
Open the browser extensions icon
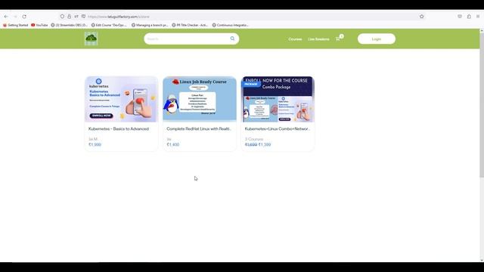(x=469, y=17)
